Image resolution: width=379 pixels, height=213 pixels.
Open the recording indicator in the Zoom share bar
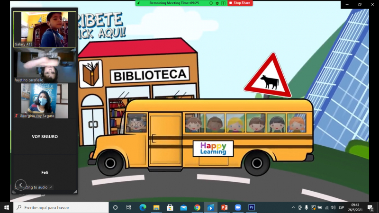tap(211, 3)
